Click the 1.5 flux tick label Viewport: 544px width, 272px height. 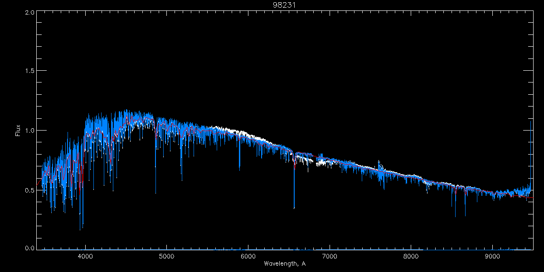click(30, 71)
